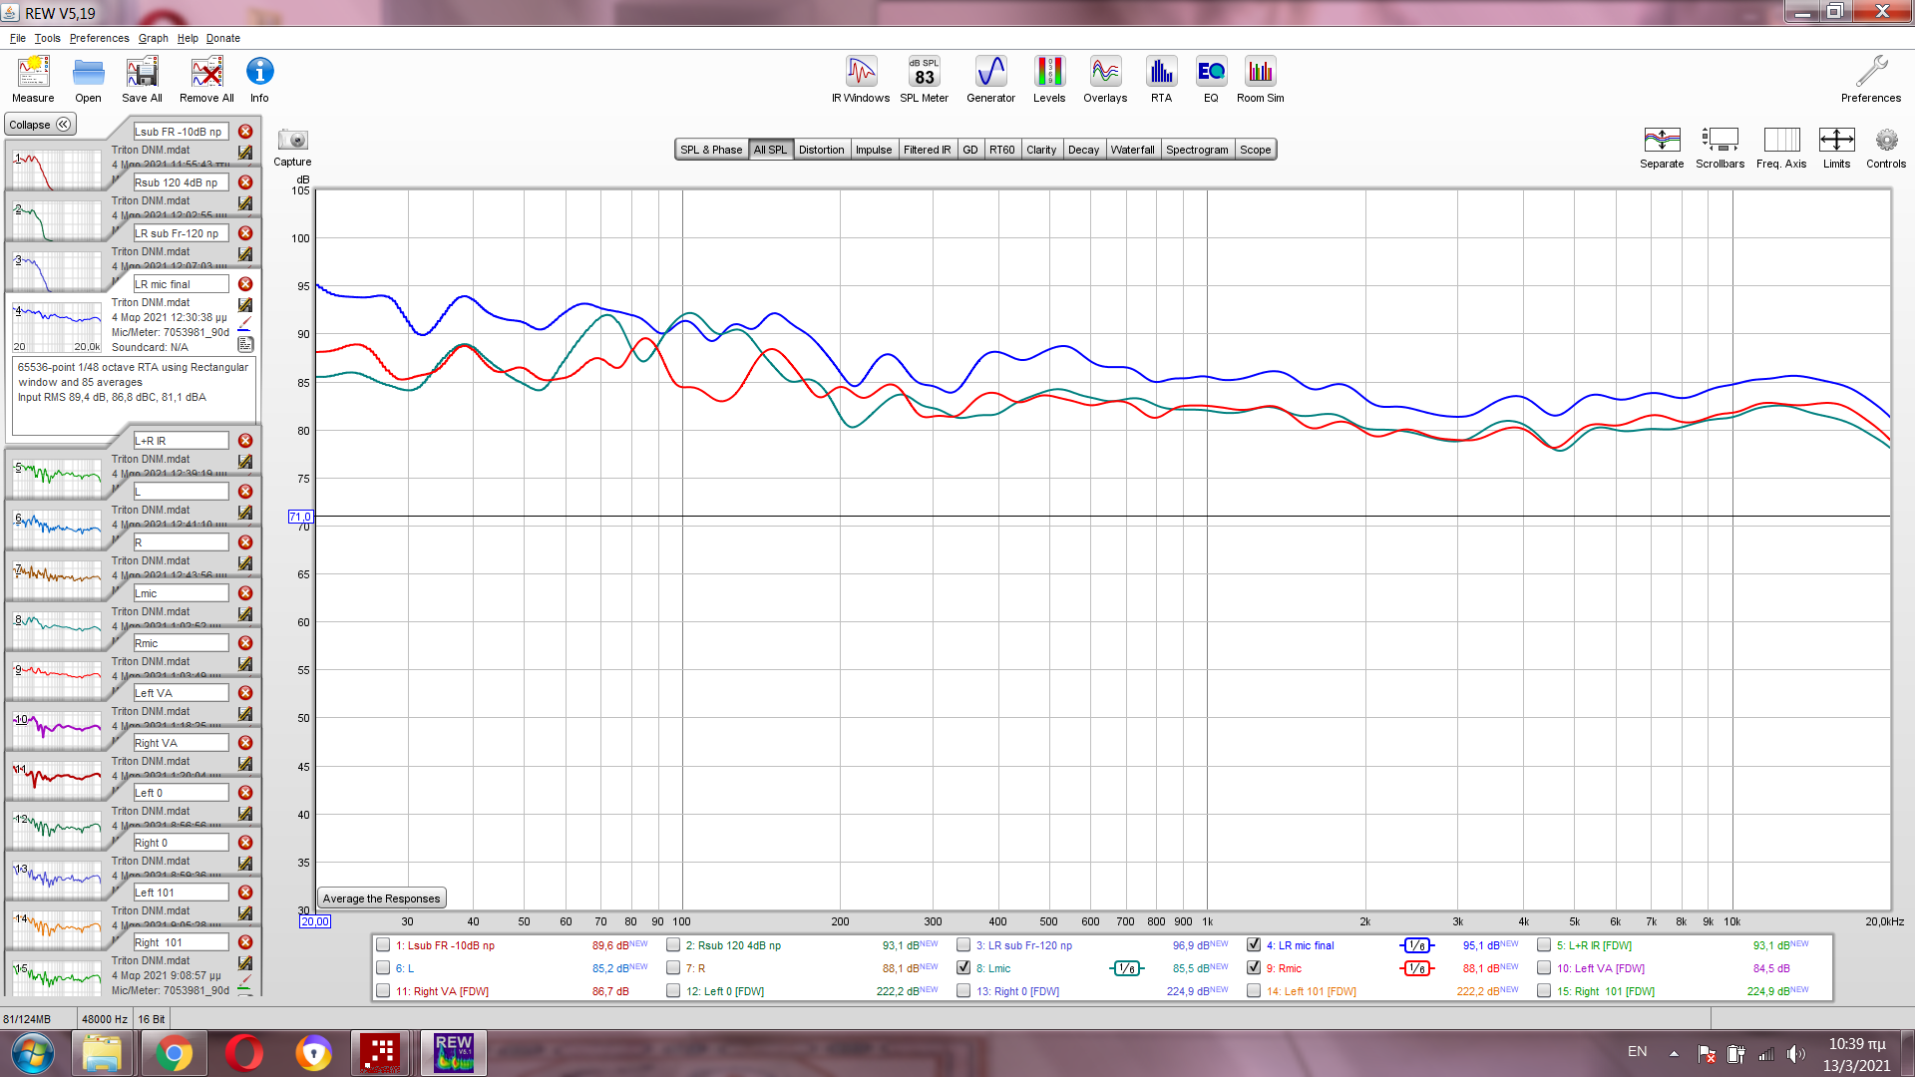
Task: Click the Separate traces icon
Action: coord(1662,147)
